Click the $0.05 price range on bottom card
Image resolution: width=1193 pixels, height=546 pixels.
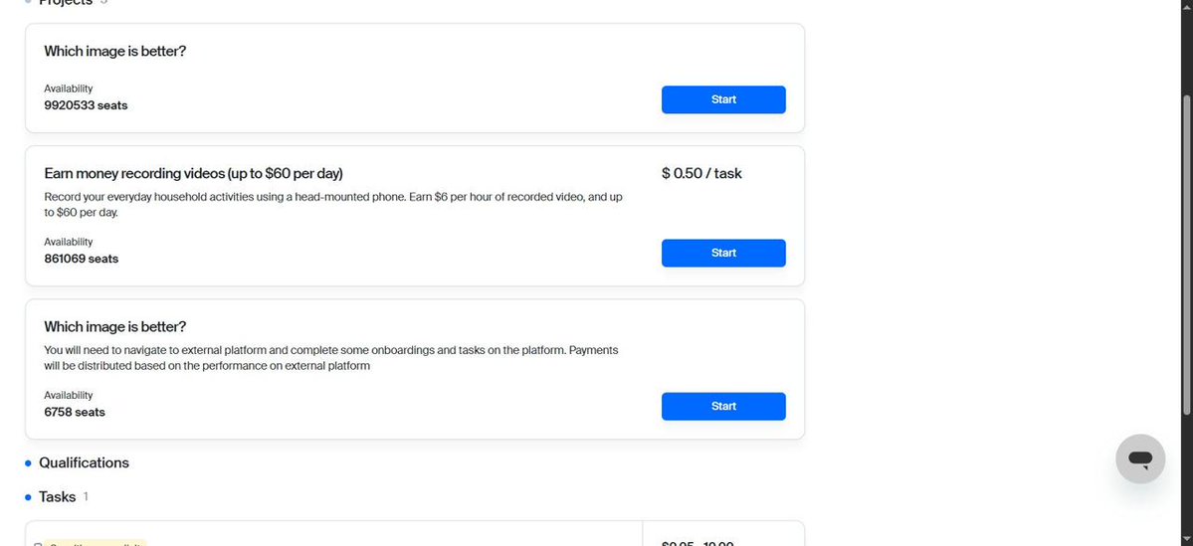(696, 543)
